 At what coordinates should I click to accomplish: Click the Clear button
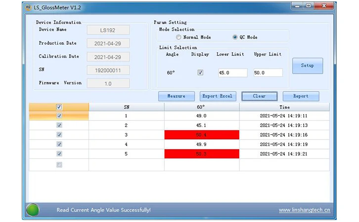[260, 96]
